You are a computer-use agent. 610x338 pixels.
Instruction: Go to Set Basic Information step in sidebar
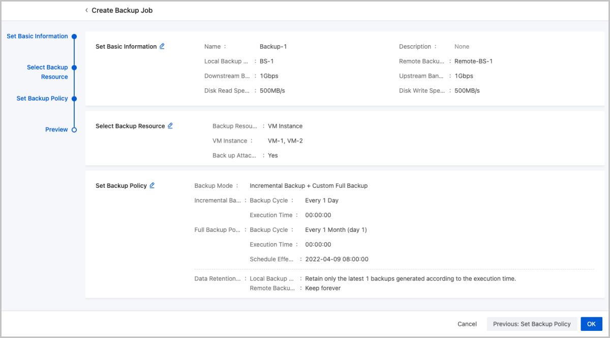point(37,37)
